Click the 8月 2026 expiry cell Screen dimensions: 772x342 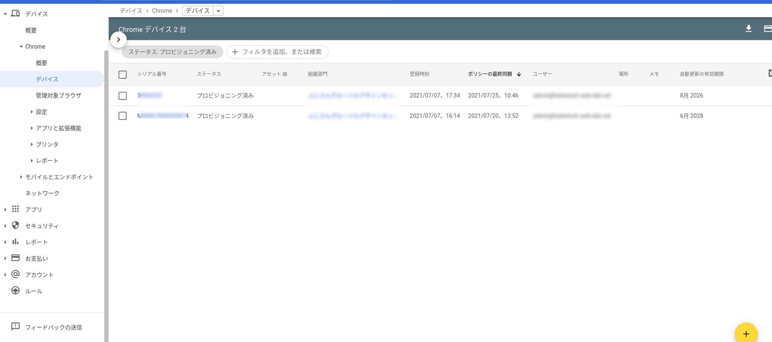692,95
